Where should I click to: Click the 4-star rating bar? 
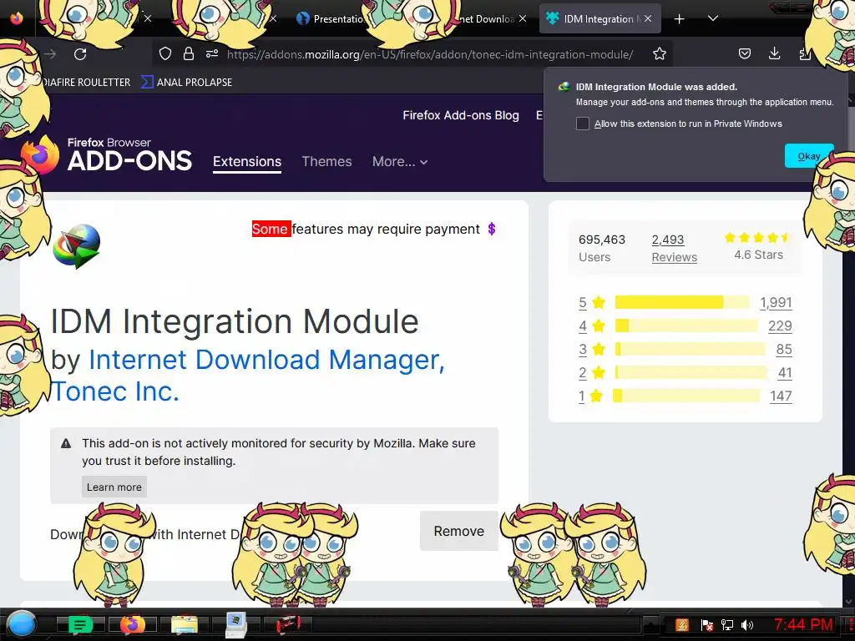click(686, 326)
